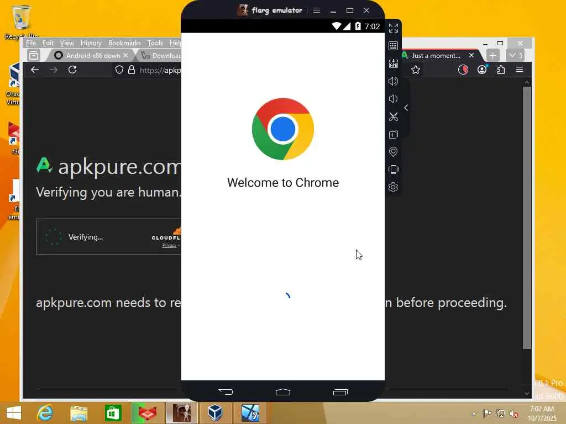Reload the apkpure page

pyautogui.click(x=72, y=70)
